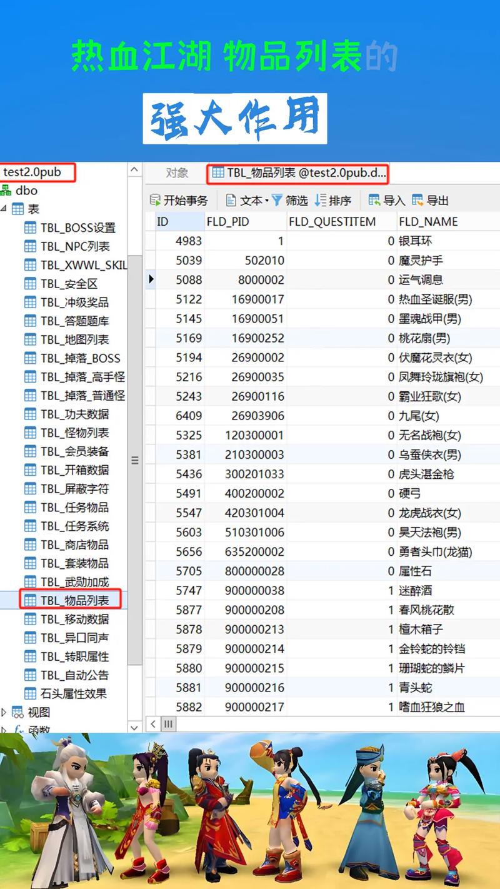The height and width of the screenshot is (889, 500).
Task: Click the TBL_地图列表 table icon
Action: [x=30, y=339]
